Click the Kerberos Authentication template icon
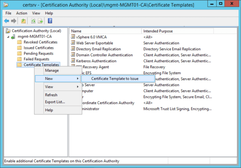 pos(73,61)
